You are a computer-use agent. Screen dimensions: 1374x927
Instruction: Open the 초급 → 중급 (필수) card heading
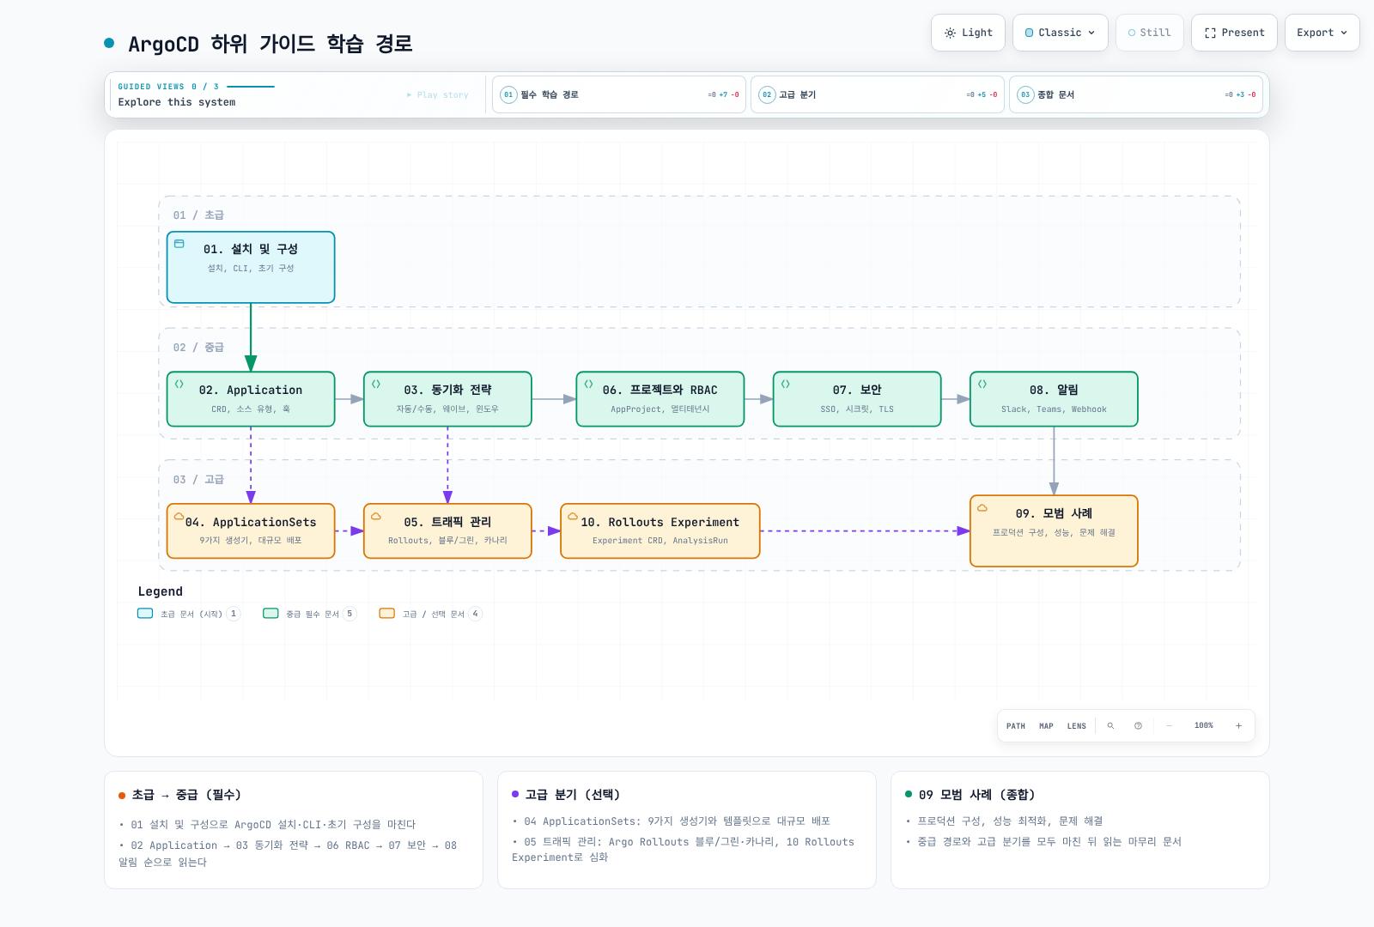pos(186,795)
